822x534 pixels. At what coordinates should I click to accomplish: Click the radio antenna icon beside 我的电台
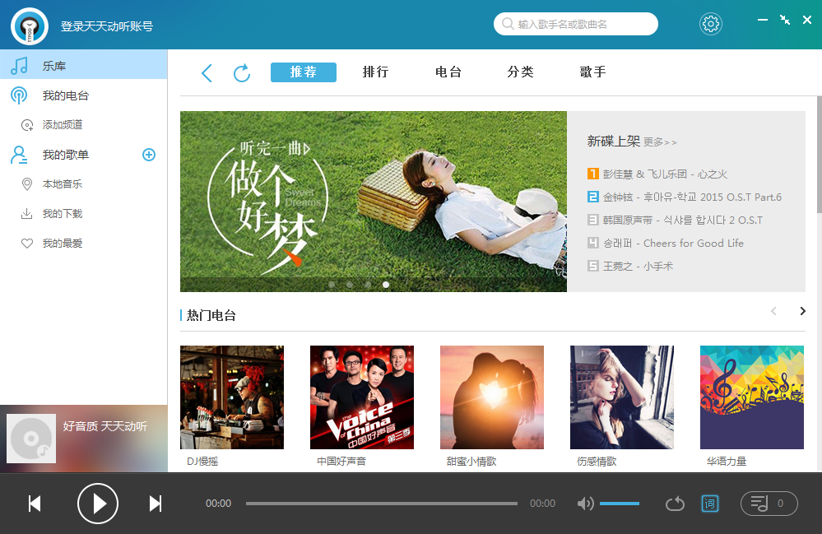click(19, 95)
